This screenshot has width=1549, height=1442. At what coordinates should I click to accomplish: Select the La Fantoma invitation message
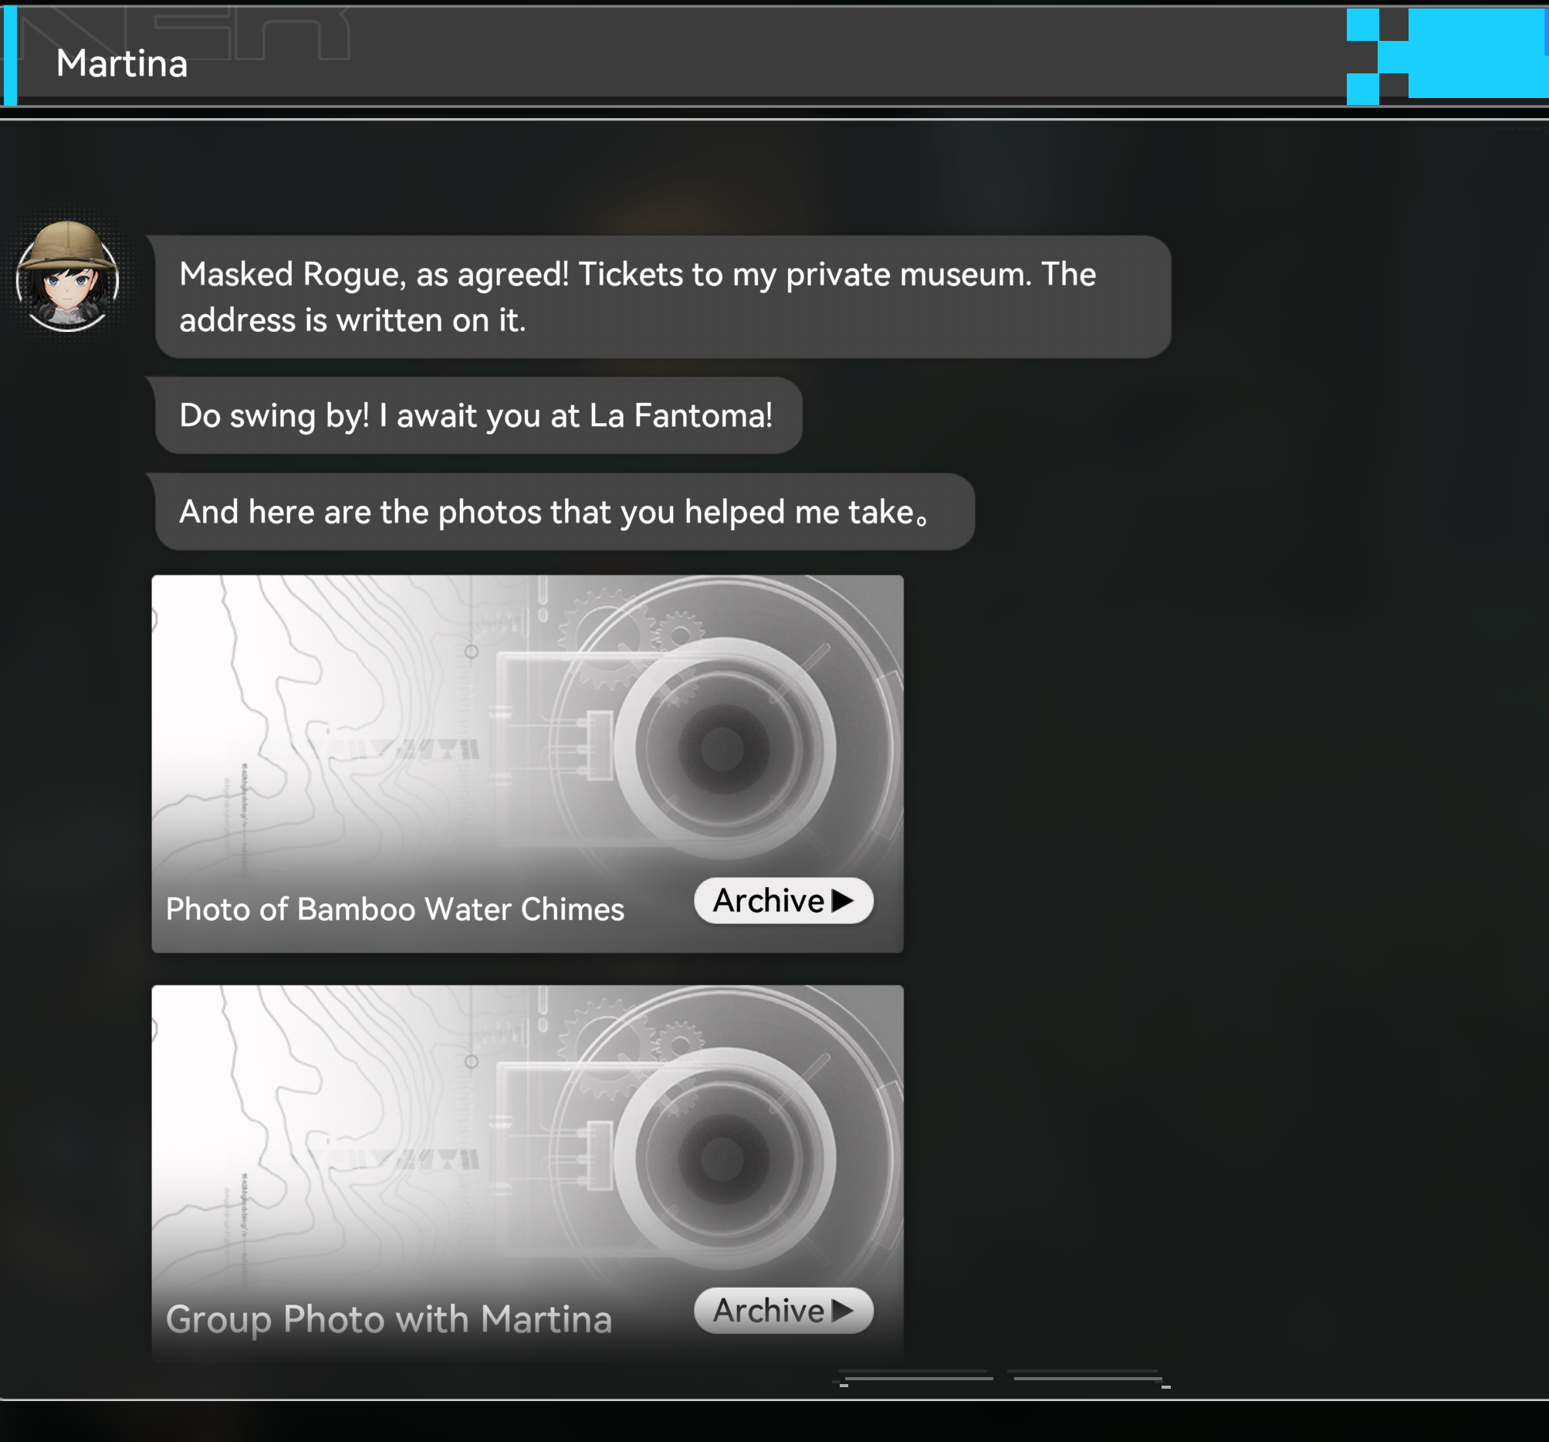point(476,415)
